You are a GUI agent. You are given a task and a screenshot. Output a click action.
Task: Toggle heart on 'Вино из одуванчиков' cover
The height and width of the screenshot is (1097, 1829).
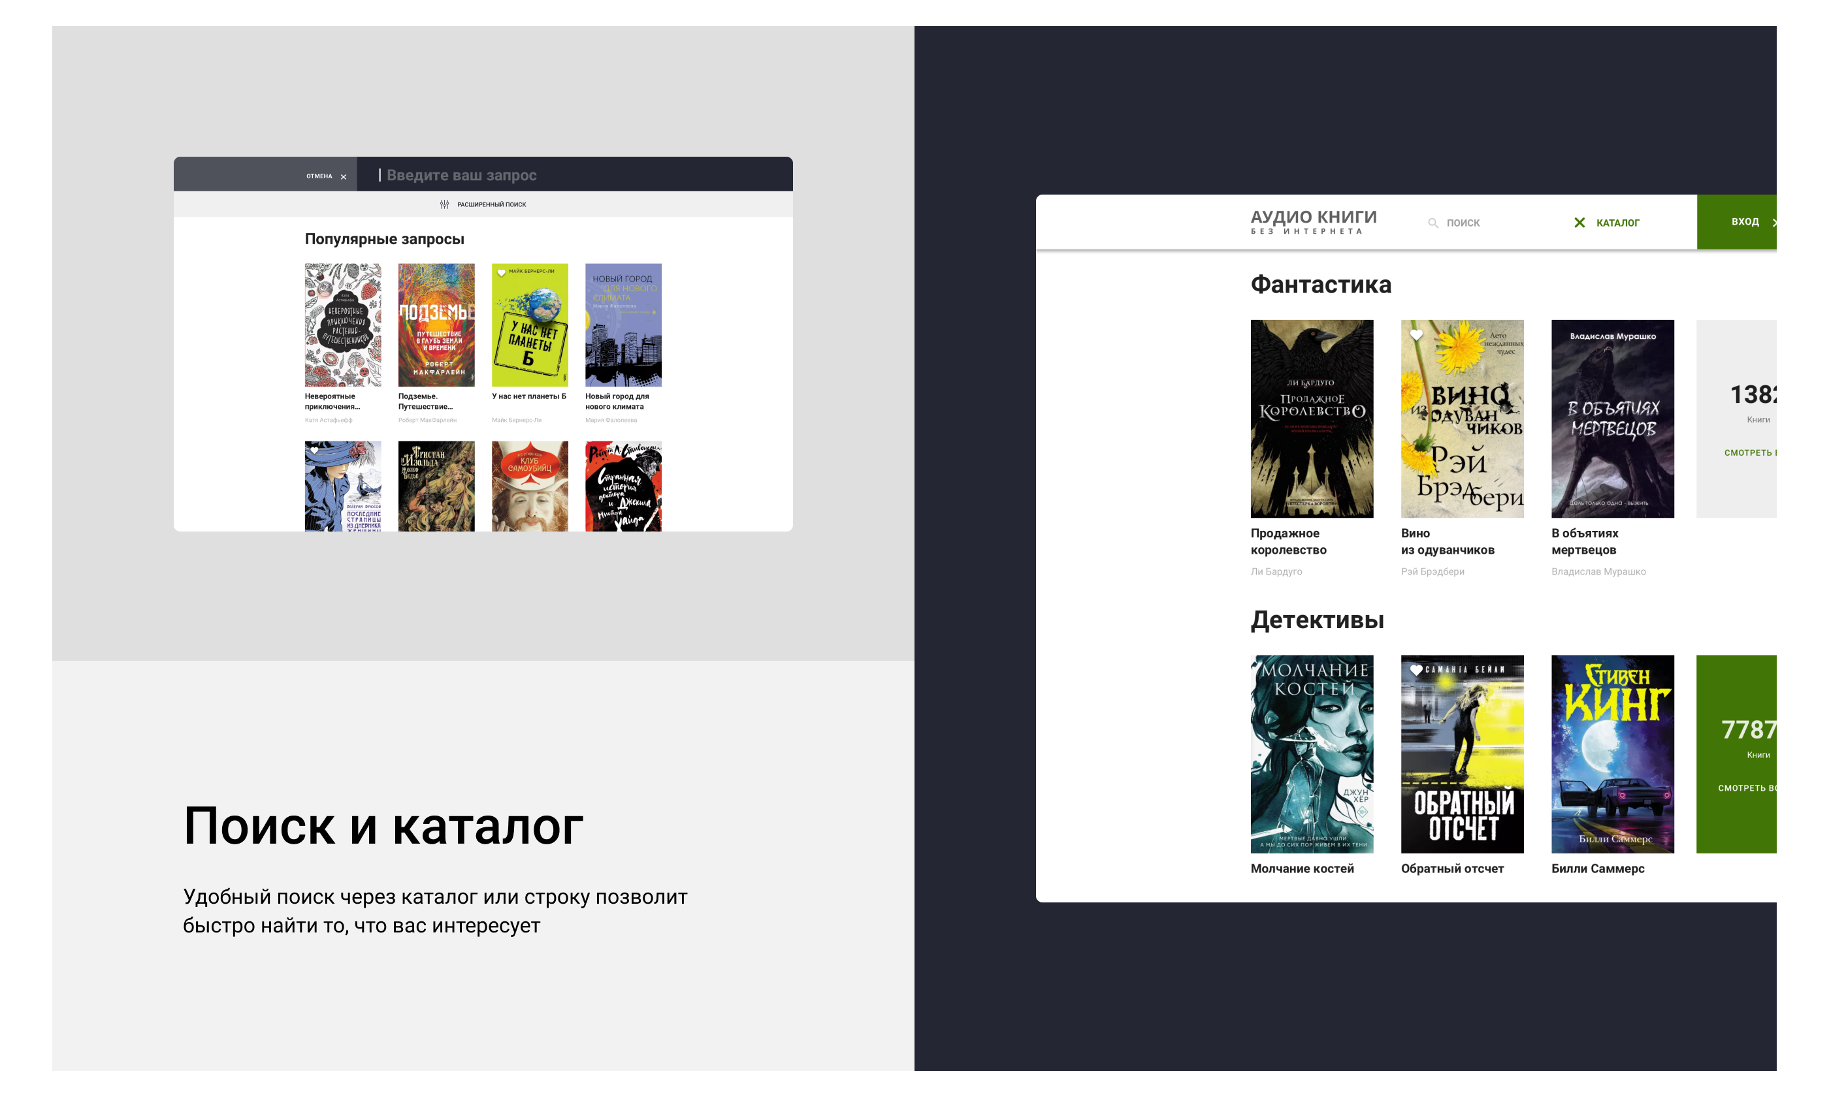(1416, 335)
